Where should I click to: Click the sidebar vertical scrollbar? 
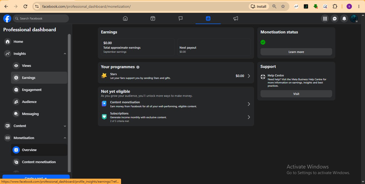pyautogui.click(x=69, y=103)
